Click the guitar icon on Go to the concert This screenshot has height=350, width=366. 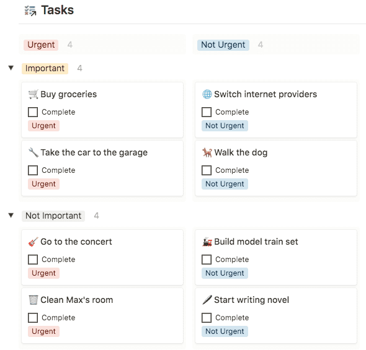click(33, 242)
